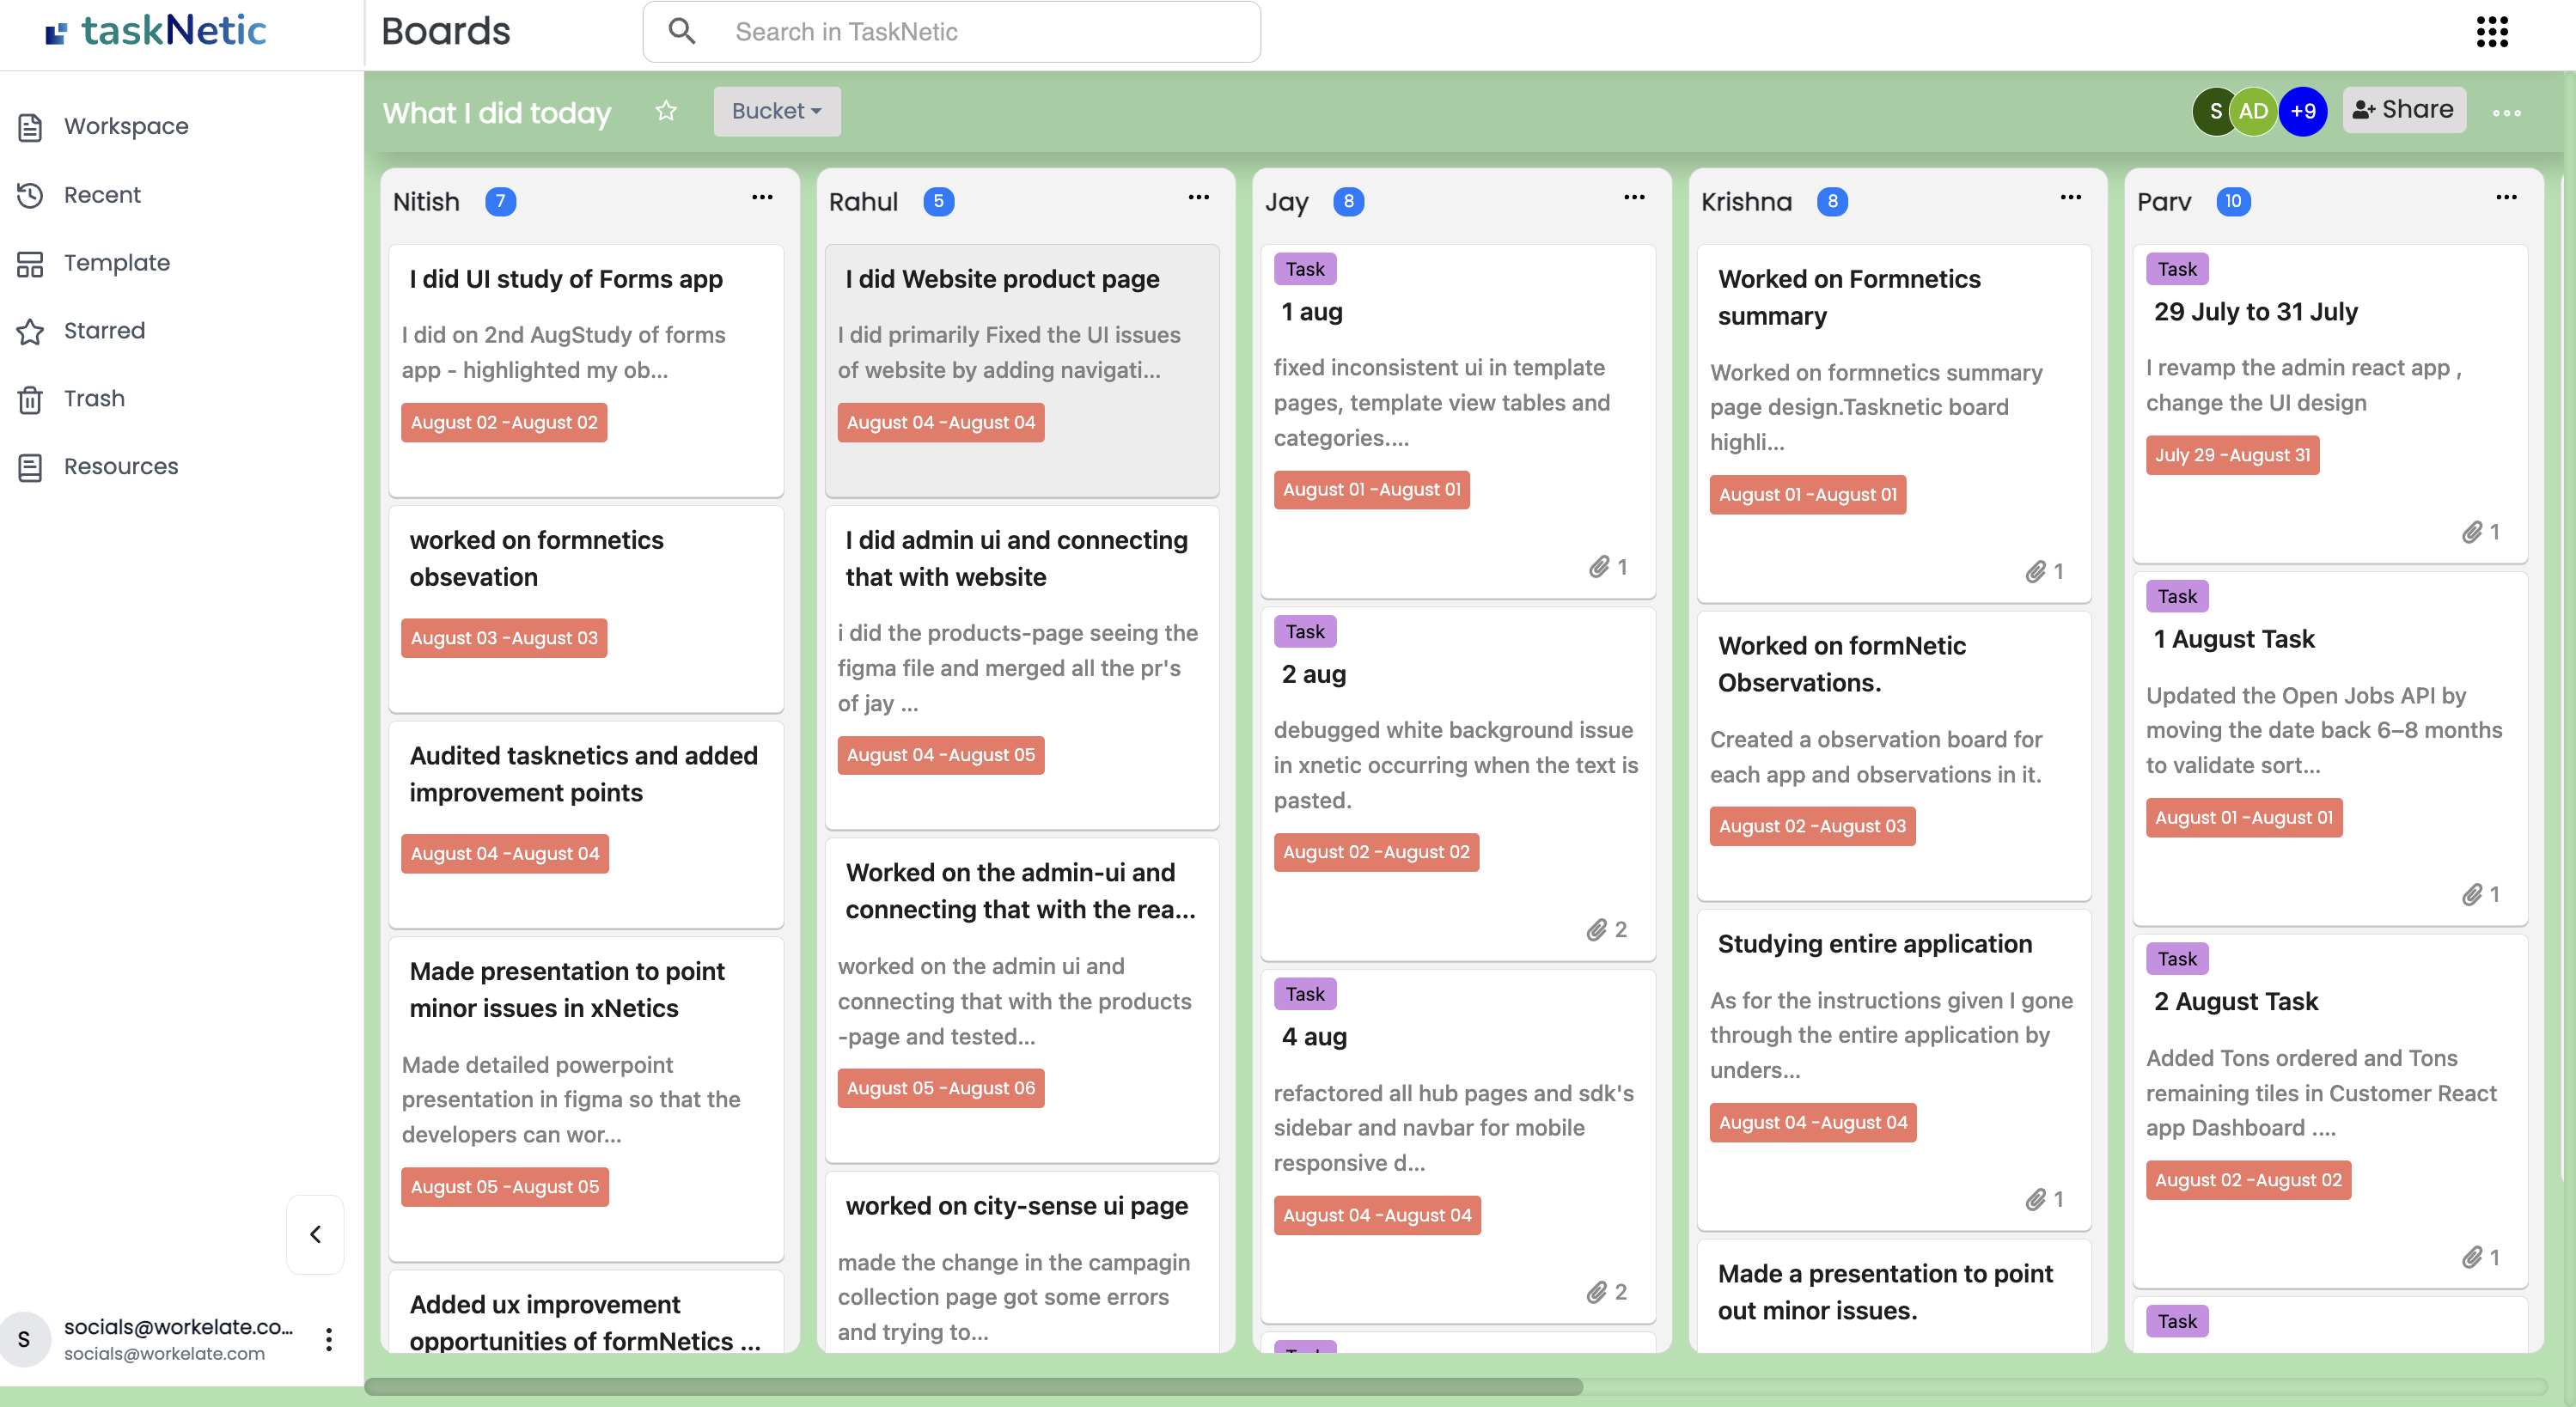The width and height of the screenshot is (2576, 1407).
Task: Click Task label on '29 July to 31 July' card
Action: [x=2177, y=269]
